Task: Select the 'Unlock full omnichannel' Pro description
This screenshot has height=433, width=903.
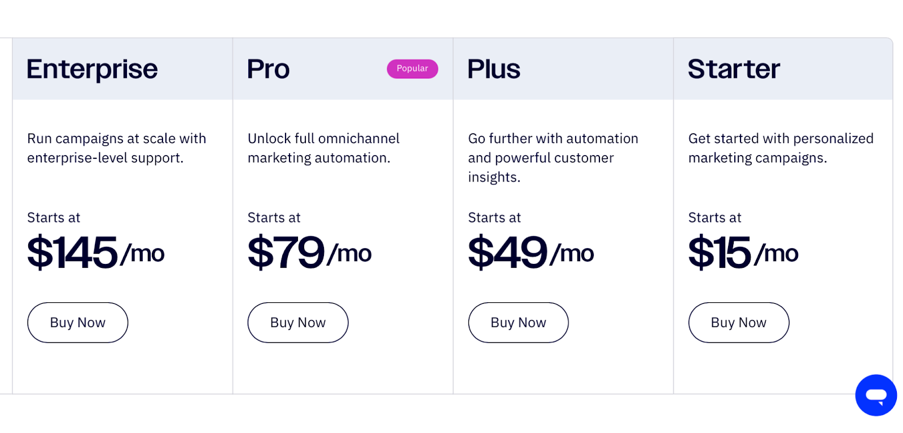Action: (x=323, y=148)
